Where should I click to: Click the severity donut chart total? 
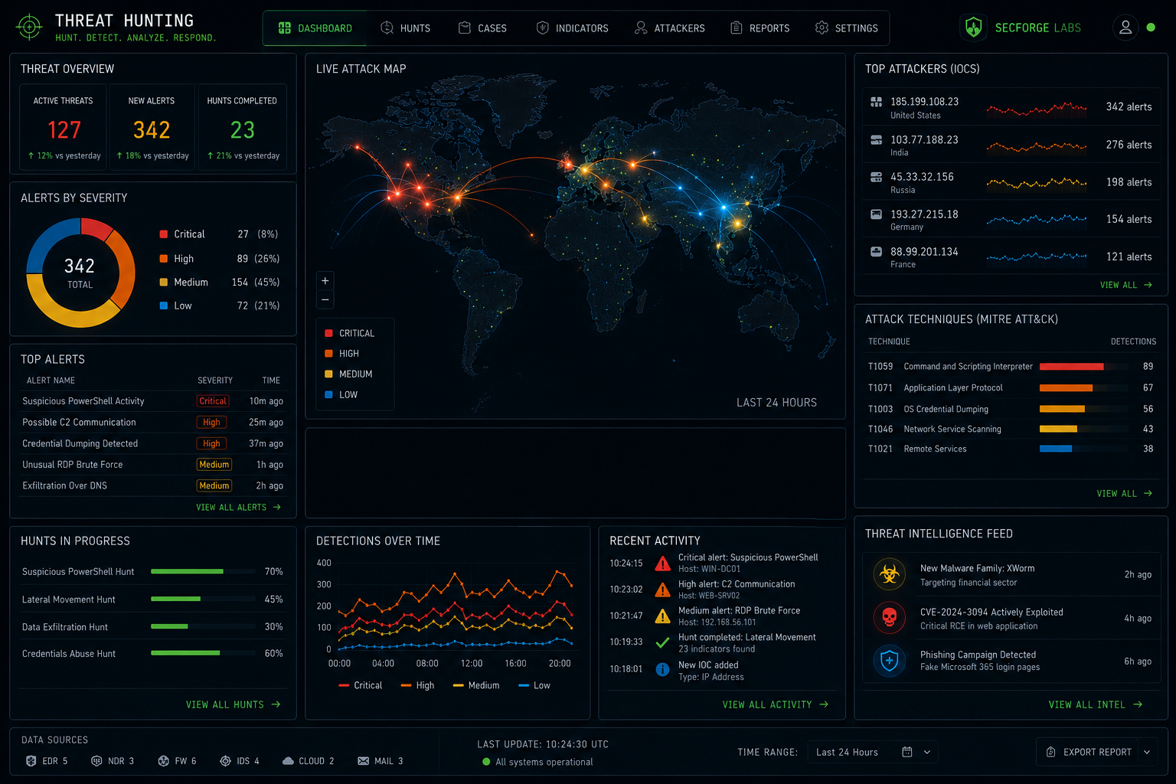coord(80,273)
